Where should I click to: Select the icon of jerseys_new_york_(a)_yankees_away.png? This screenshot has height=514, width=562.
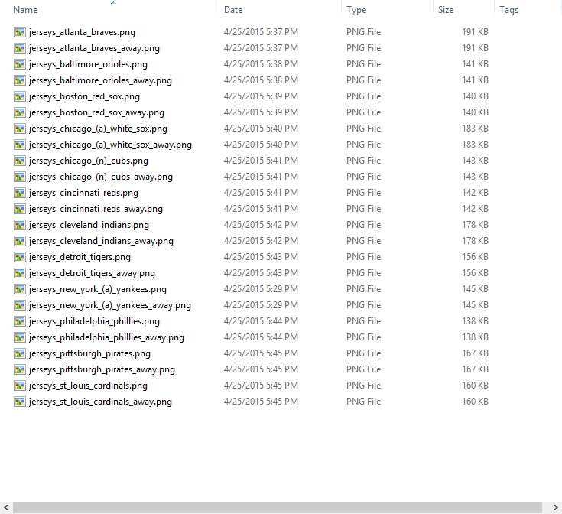pyautogui.click(x=20, y=305)
